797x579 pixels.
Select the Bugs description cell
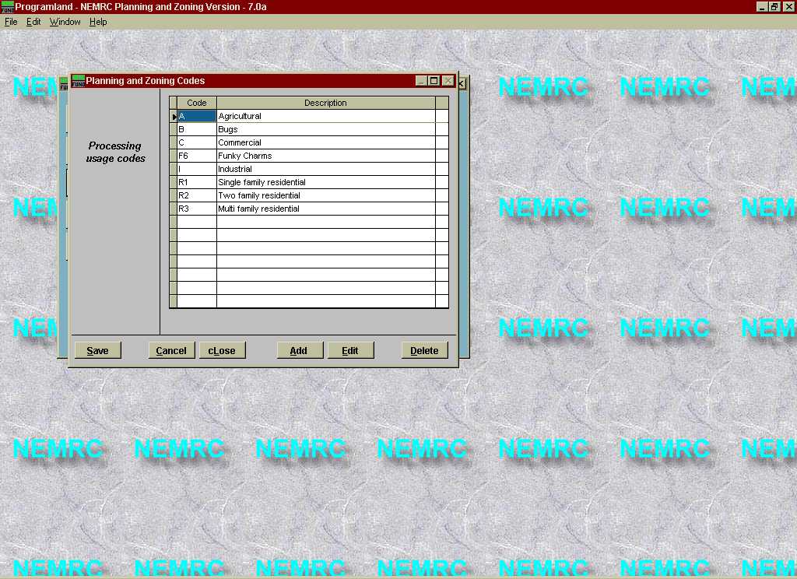pyautogui.click(x=326, y=129)
